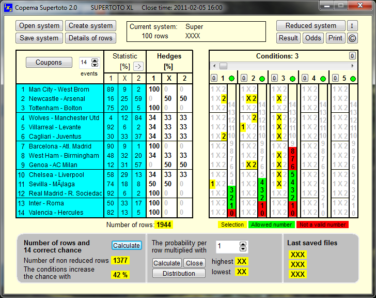Click invalid number 8 in condition 3

[x=292, y=151]
